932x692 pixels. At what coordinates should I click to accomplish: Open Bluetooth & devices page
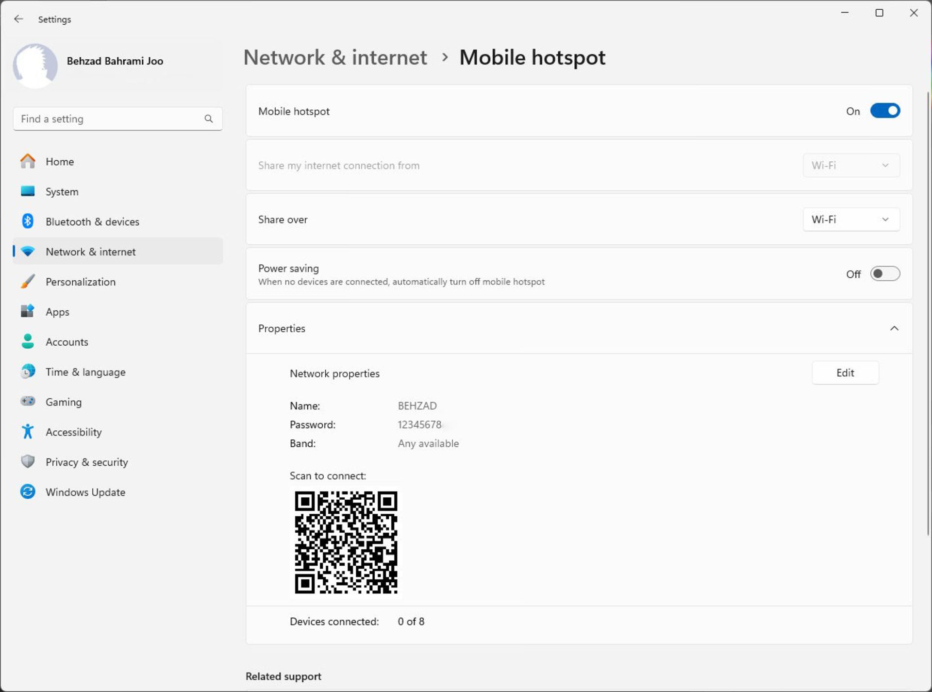(118, 221)
